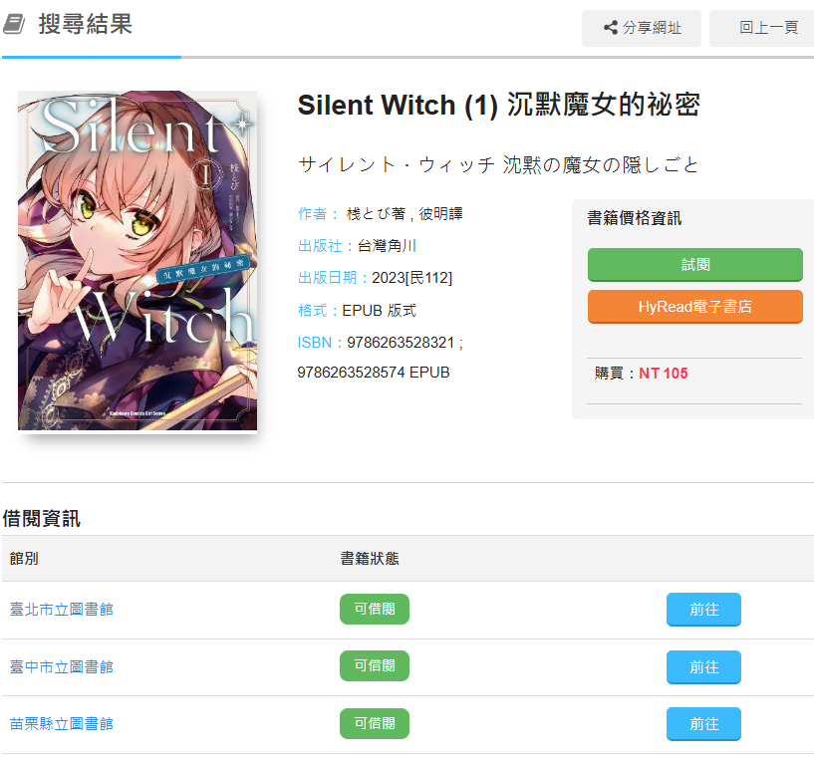Open the 臺北市立圖書館 link
814x766 pixels.
pos(62,610)
